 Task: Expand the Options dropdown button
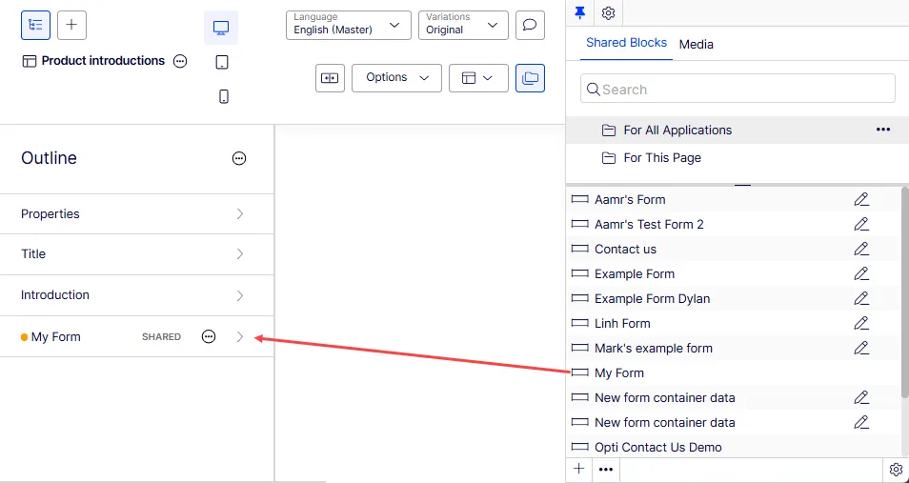396,78
